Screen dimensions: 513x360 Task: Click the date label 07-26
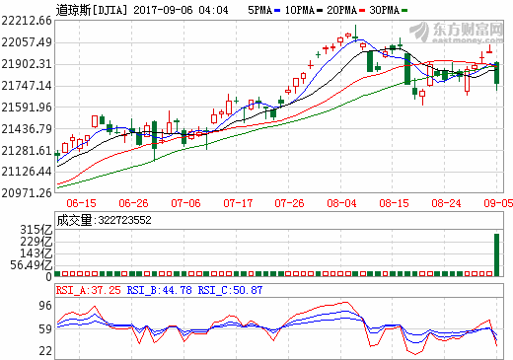pos(289,203)
